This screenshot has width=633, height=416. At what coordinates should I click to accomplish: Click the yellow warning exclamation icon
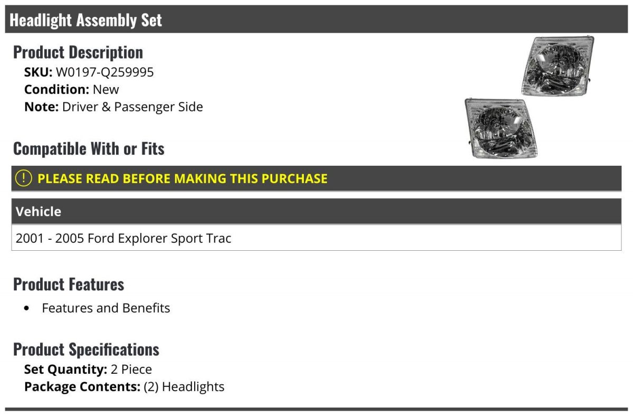click(x=24, y=178)
